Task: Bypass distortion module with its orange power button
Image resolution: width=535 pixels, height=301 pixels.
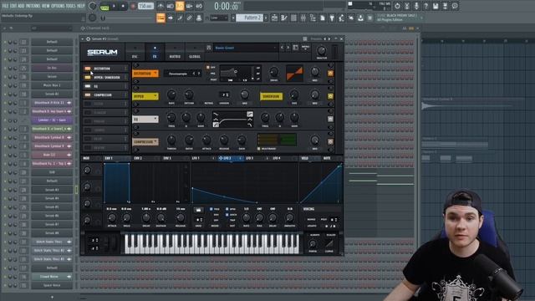Action: [x=330, y=74]
